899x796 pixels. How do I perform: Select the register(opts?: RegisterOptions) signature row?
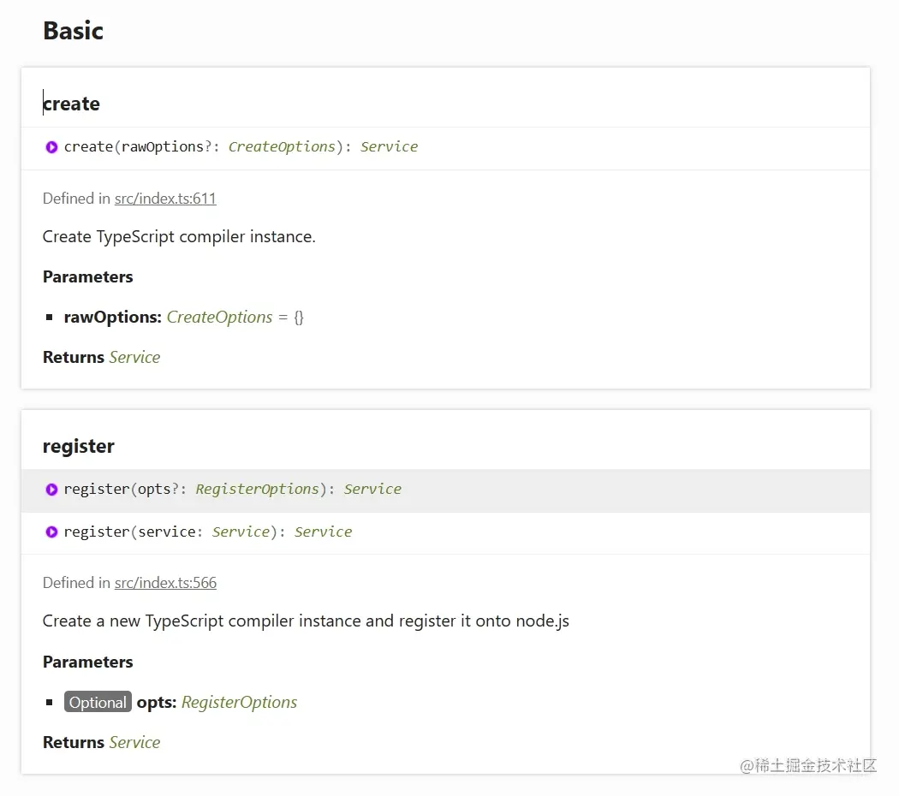pos(445,490)
